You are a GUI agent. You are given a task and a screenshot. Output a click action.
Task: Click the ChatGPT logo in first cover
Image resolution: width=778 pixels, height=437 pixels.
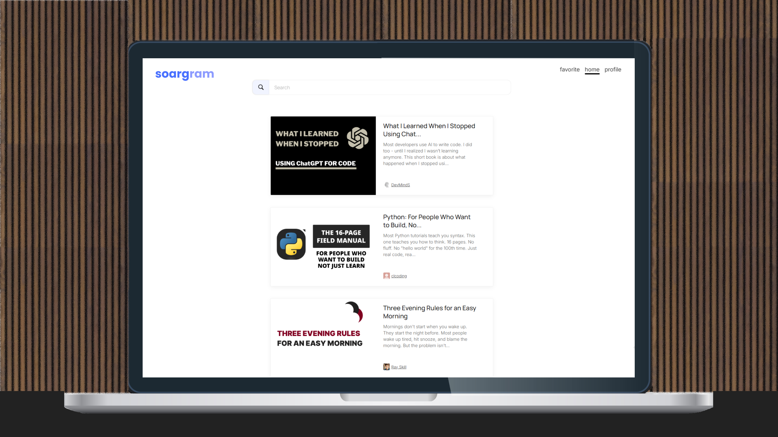(358, 138)
